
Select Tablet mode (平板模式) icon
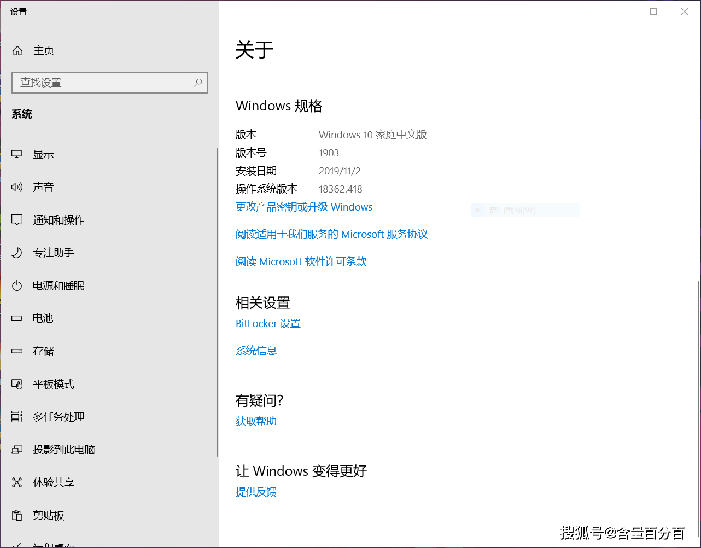coord(17,384)
